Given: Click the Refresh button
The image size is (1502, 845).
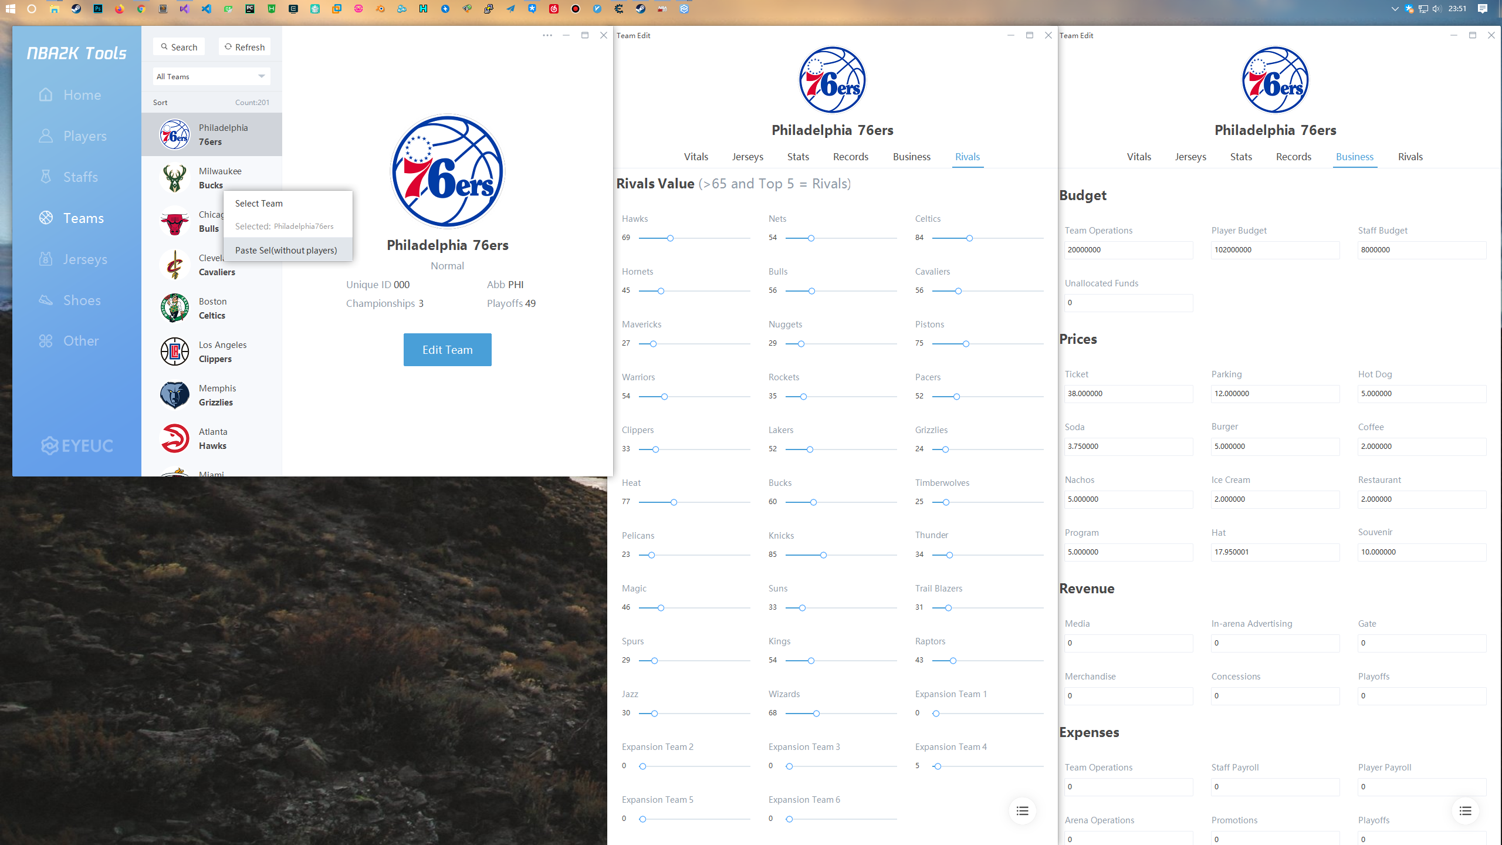Looking at the screenshot, I should coord(245,47).
